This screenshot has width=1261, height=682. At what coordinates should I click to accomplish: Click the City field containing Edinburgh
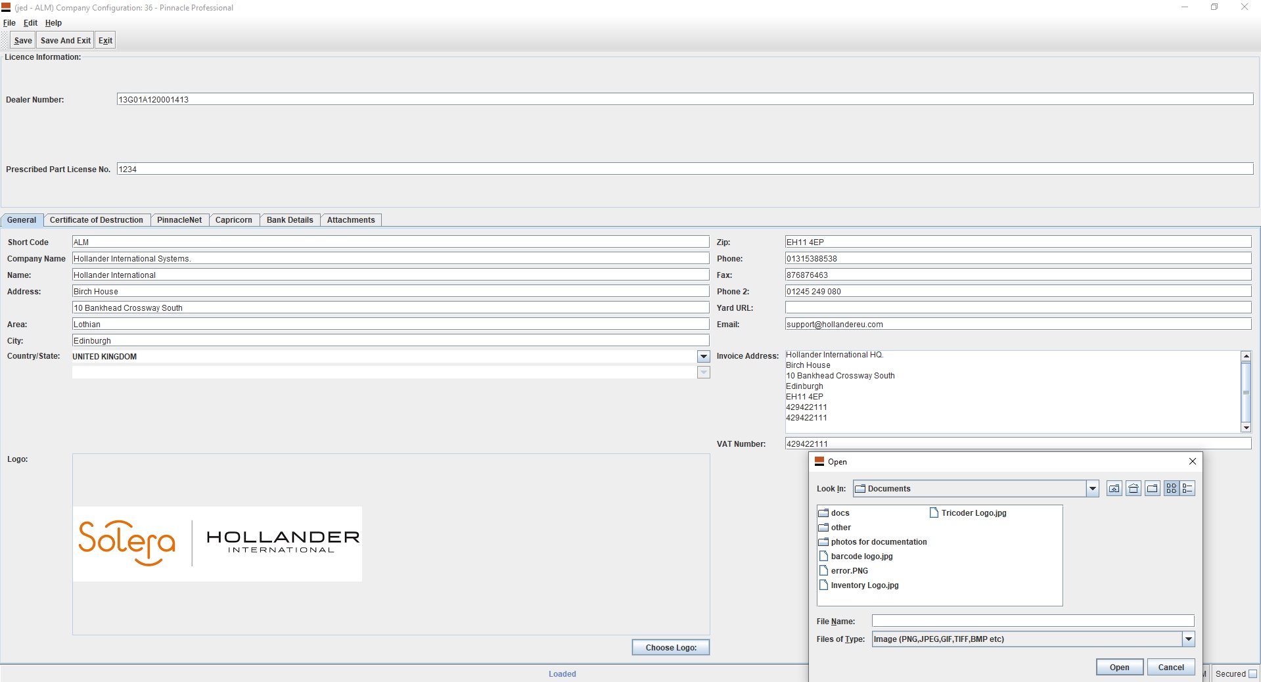(390, 340)
